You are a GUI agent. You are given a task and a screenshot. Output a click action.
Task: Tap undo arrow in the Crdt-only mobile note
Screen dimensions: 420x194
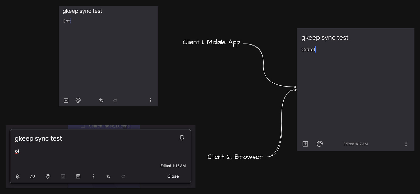click(x=101, y=100)
